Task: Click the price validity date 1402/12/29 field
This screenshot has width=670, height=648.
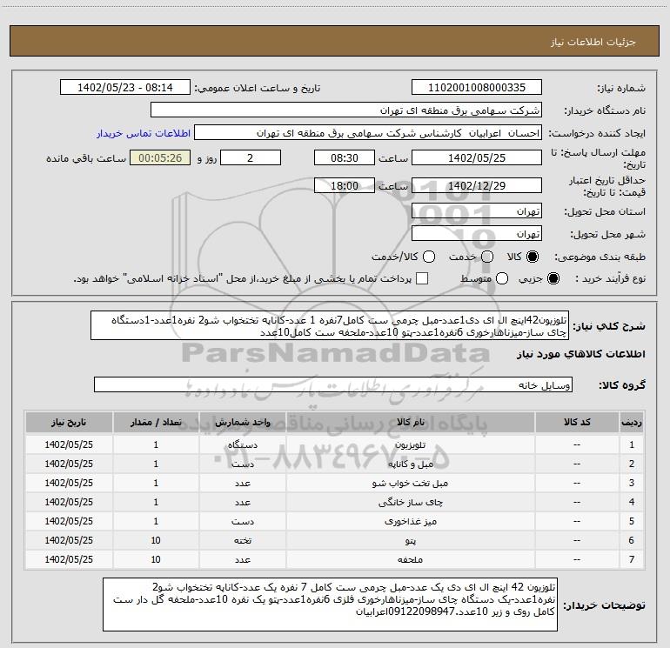Action: [477, 185]
